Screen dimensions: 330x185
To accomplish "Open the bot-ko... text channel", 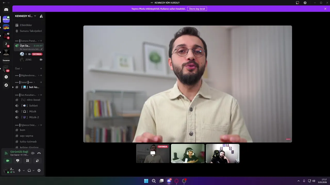I will [29, 87].
